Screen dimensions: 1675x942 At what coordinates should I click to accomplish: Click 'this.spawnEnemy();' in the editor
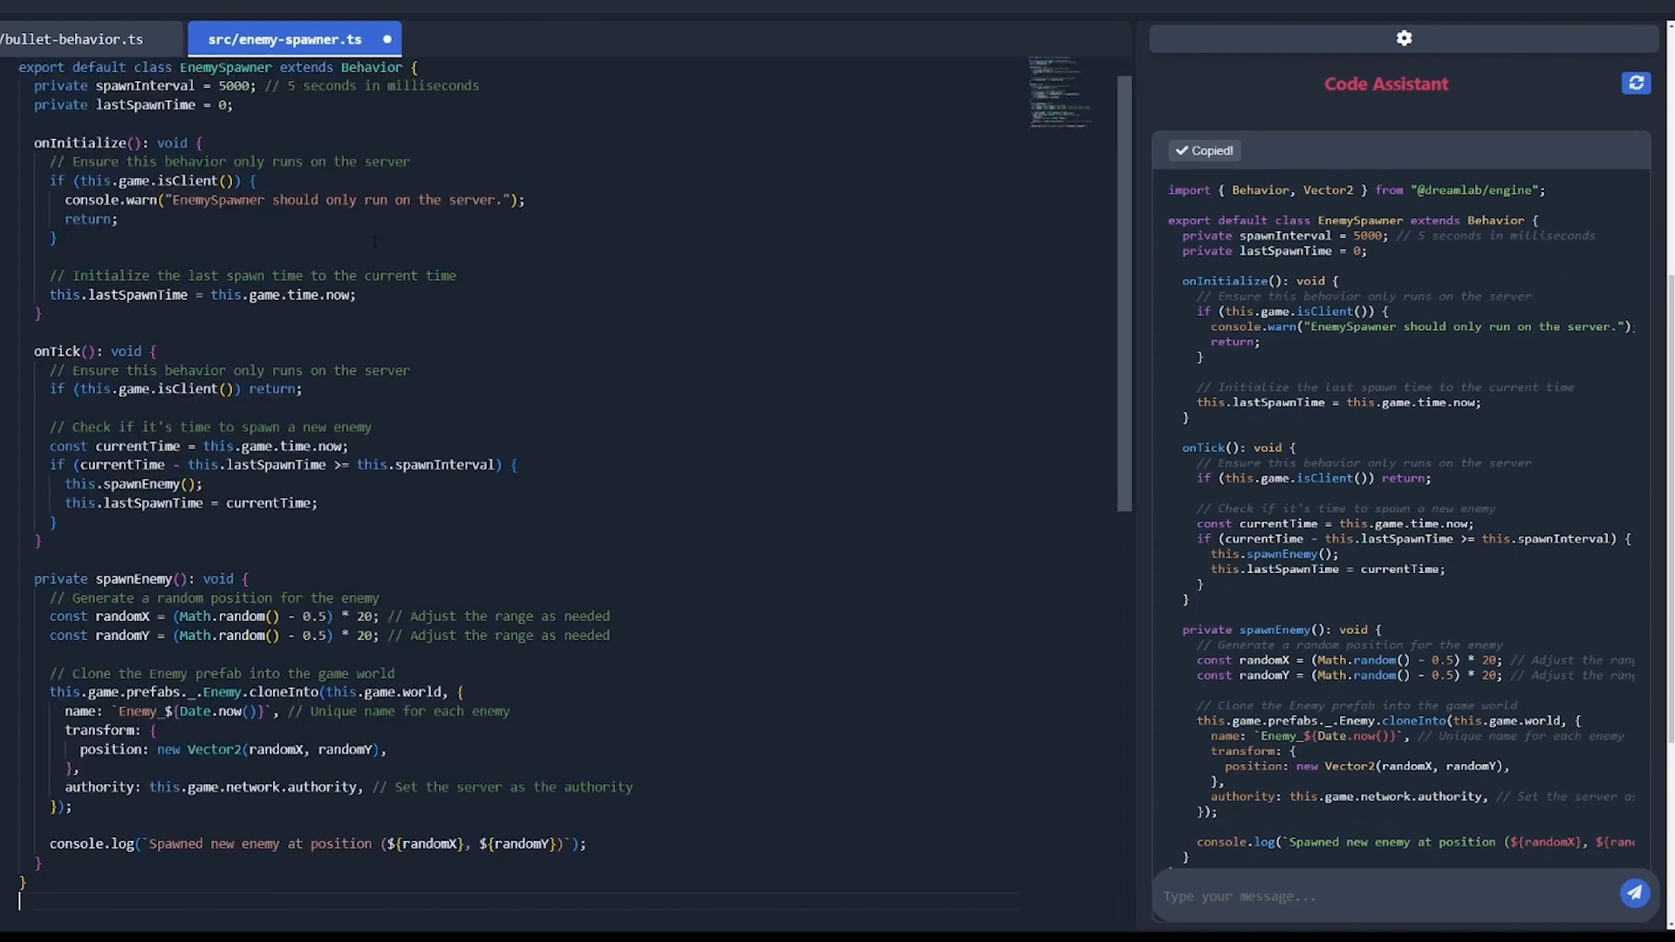(133, 484)
